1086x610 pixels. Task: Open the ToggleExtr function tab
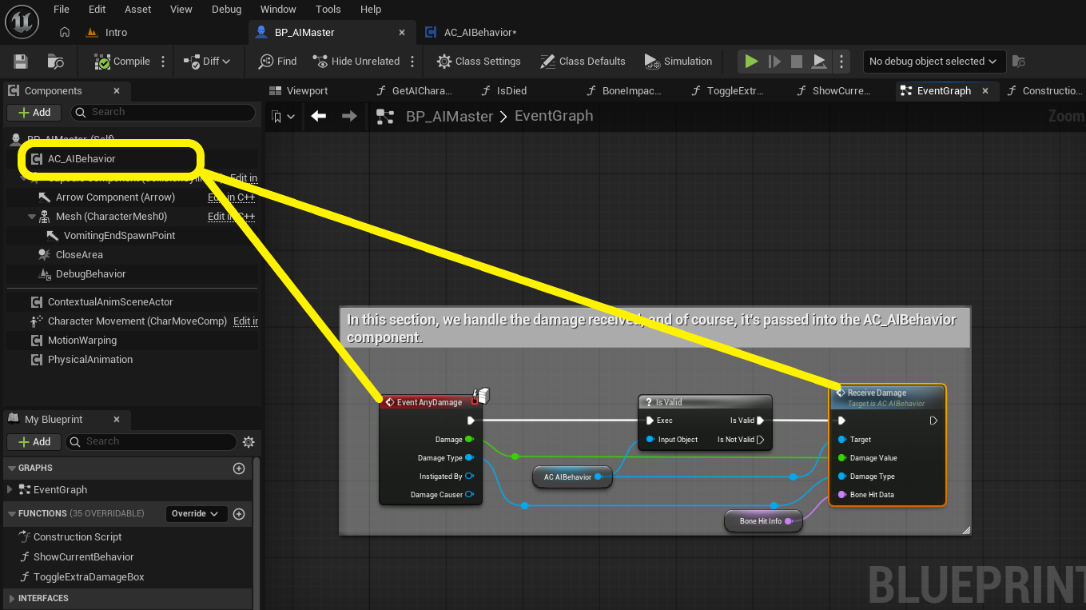(x=727, y=91)
